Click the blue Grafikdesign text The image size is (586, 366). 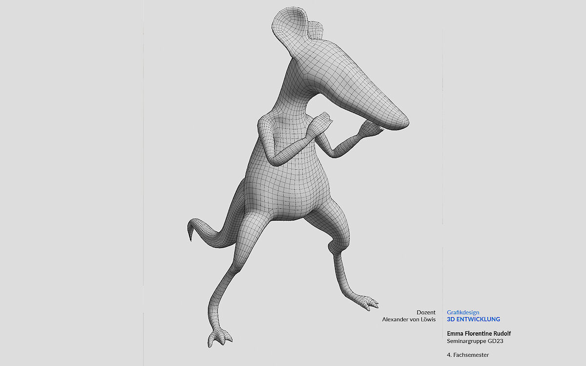[x=463, y=312]
